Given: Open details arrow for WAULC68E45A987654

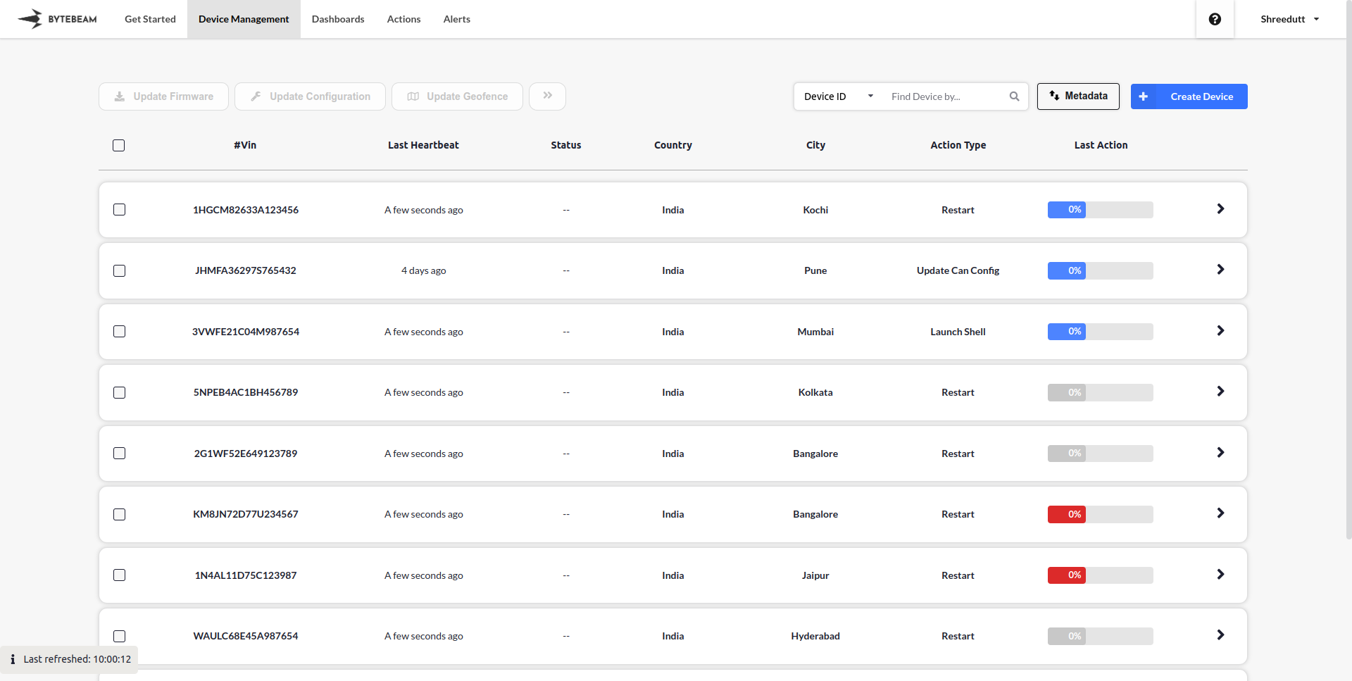Looking at the screenshot, I should pos(1220,635).
